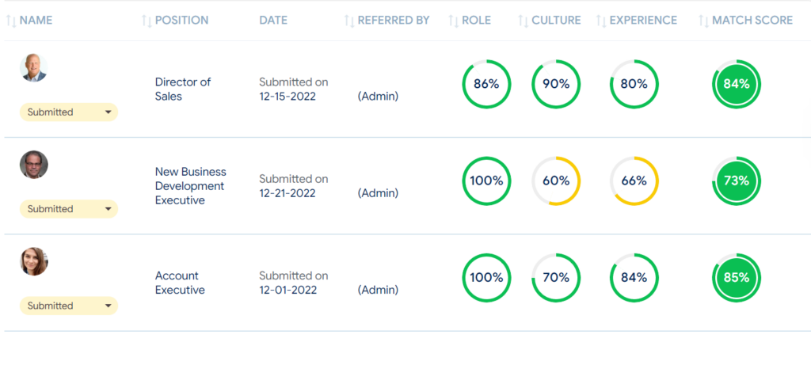Screen dimensions: 811x384
Task: Sort by Role column arrows icon
Action: (454, 21)
